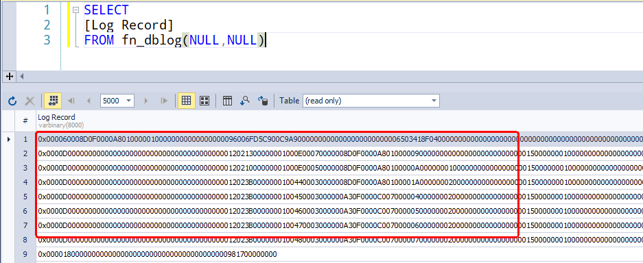The width and height of the screenshot is (643, 263).
Task: Expand the Table (read only) dropdown
Action: (x=371, y=101)
